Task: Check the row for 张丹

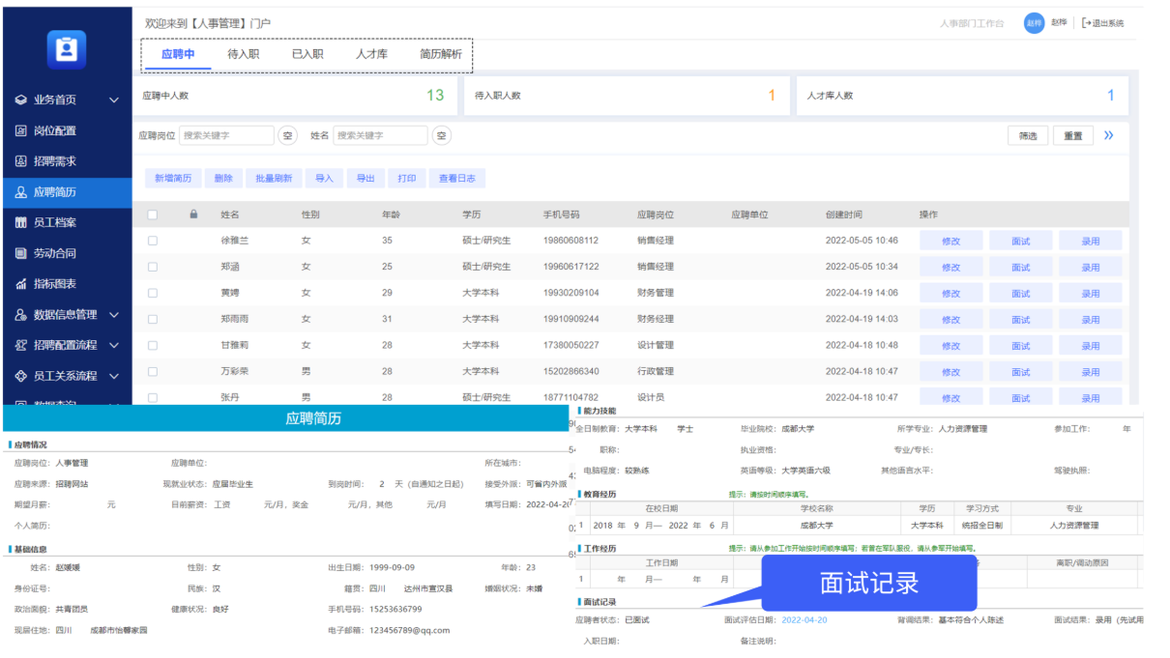Action: pos(152,397)
